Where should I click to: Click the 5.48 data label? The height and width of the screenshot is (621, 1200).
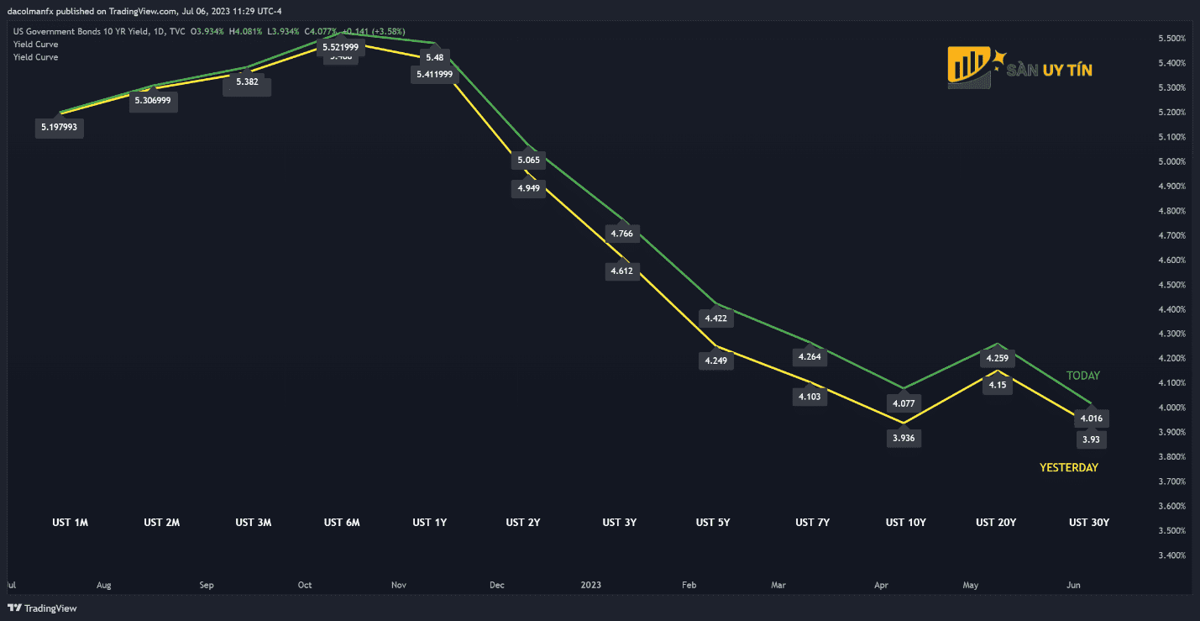(435, 57)
